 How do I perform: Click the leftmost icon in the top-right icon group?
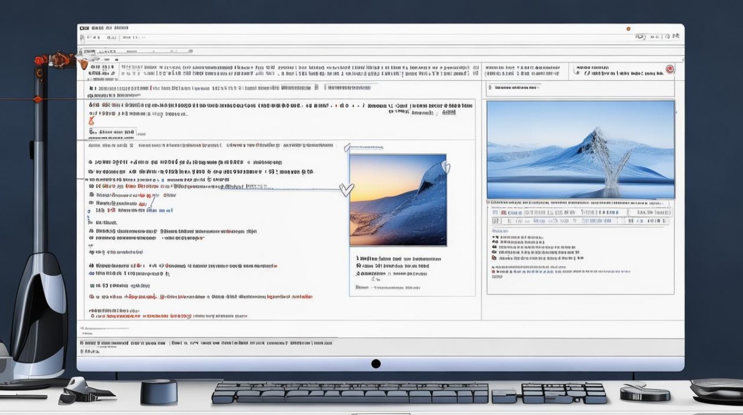[641, 37]
